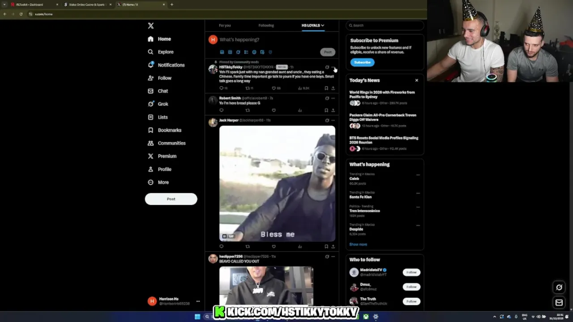Open options for Caleb trend
This screenshot has height=322, width=573.
click(x=418, y=175)
